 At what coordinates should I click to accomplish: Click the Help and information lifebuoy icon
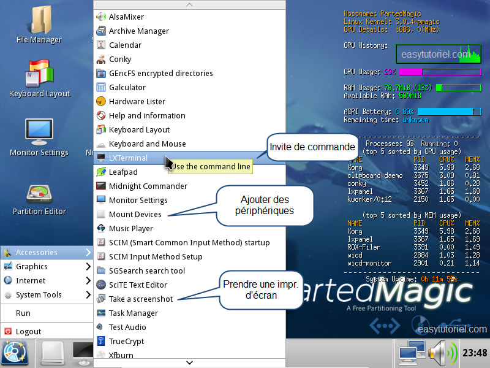coord(101,115)
